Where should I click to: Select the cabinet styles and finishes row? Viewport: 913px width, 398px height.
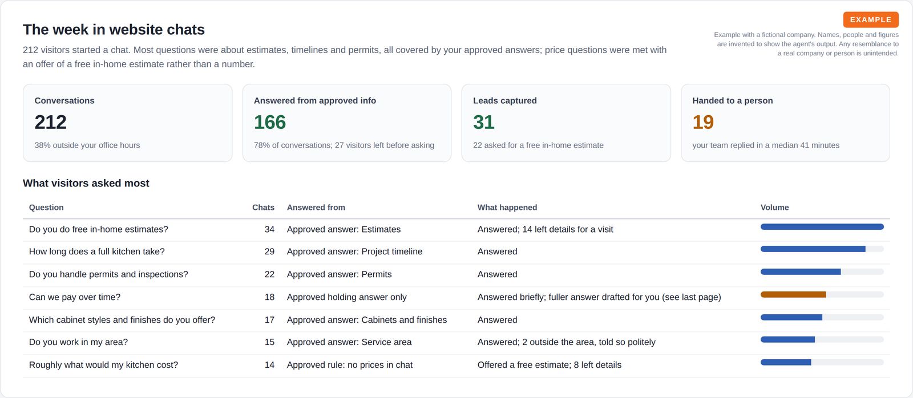coord(457,320)
